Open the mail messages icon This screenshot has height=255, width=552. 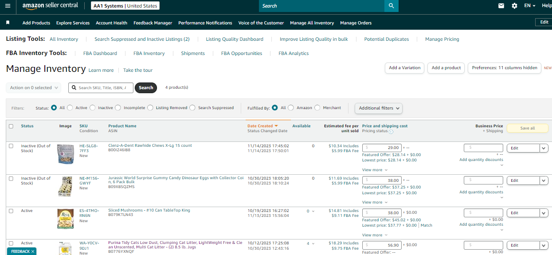[x=501, y=6]
